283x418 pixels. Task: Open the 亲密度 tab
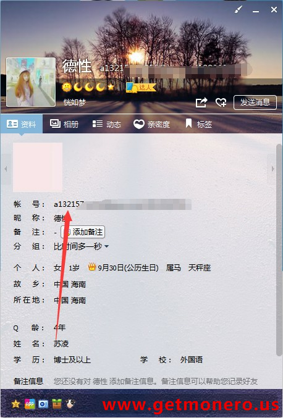coord(152,124)
